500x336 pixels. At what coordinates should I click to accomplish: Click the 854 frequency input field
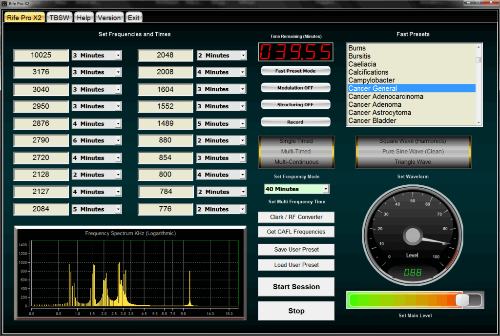click(x=165, y=158)
